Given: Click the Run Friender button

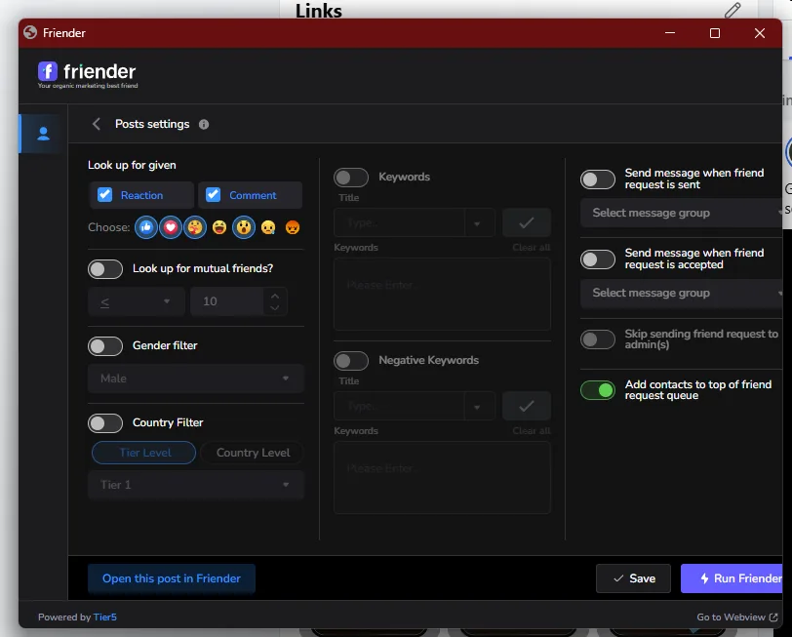Looking at the screenshot, I should pos(732,578).
